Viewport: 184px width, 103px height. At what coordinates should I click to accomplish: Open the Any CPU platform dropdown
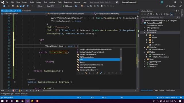click(x=54, y=6)
